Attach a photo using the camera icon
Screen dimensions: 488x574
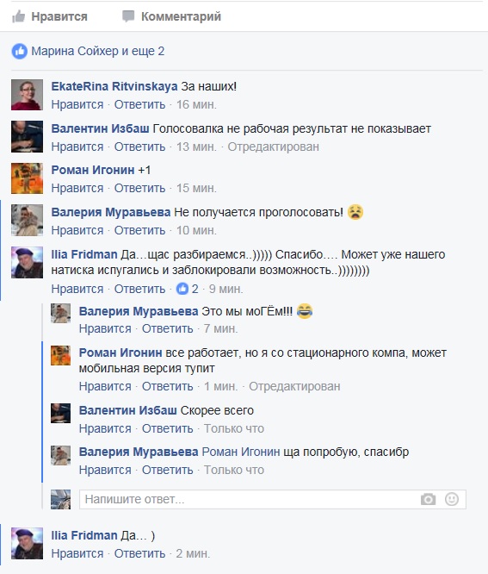(x=428, y=499)
